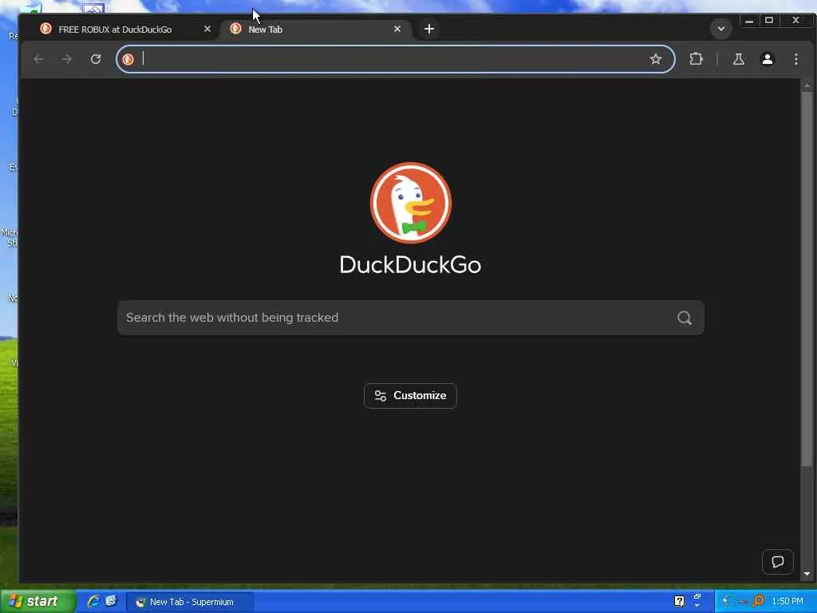Click the second quick launch icon
The image size is (817, 613).
point(111,601)
